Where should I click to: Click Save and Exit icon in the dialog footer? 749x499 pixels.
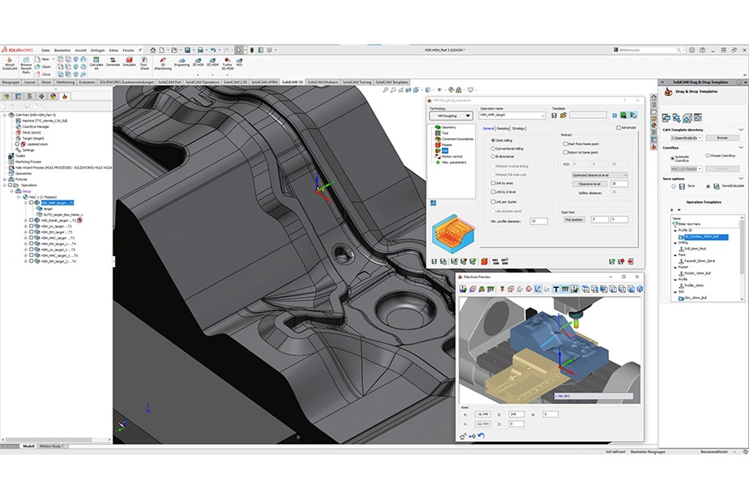point(622,261)
